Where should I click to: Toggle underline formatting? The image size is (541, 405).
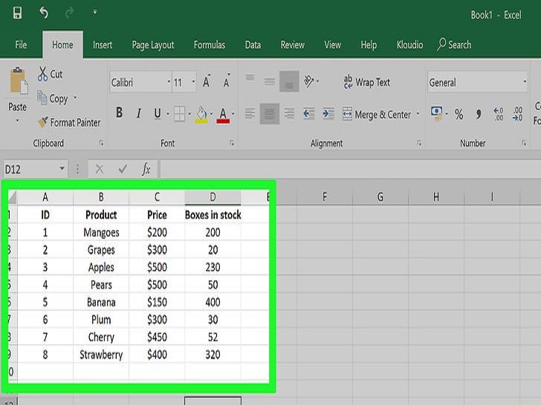point(158,113)
